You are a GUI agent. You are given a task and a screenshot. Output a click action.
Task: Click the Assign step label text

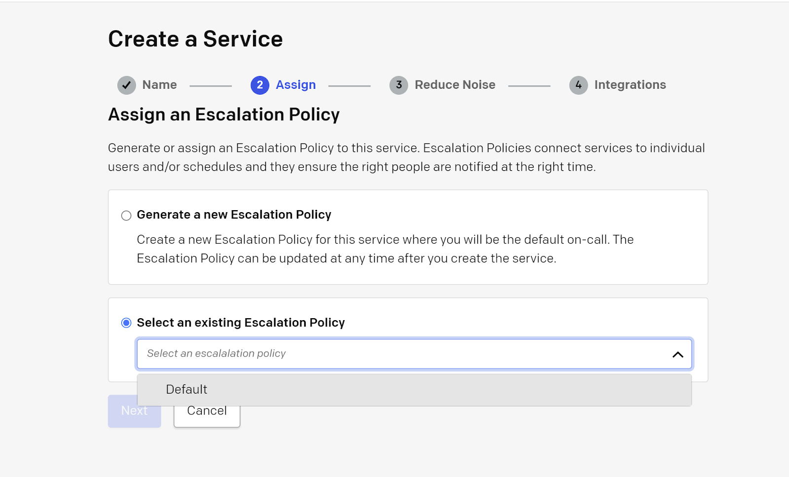295,84
